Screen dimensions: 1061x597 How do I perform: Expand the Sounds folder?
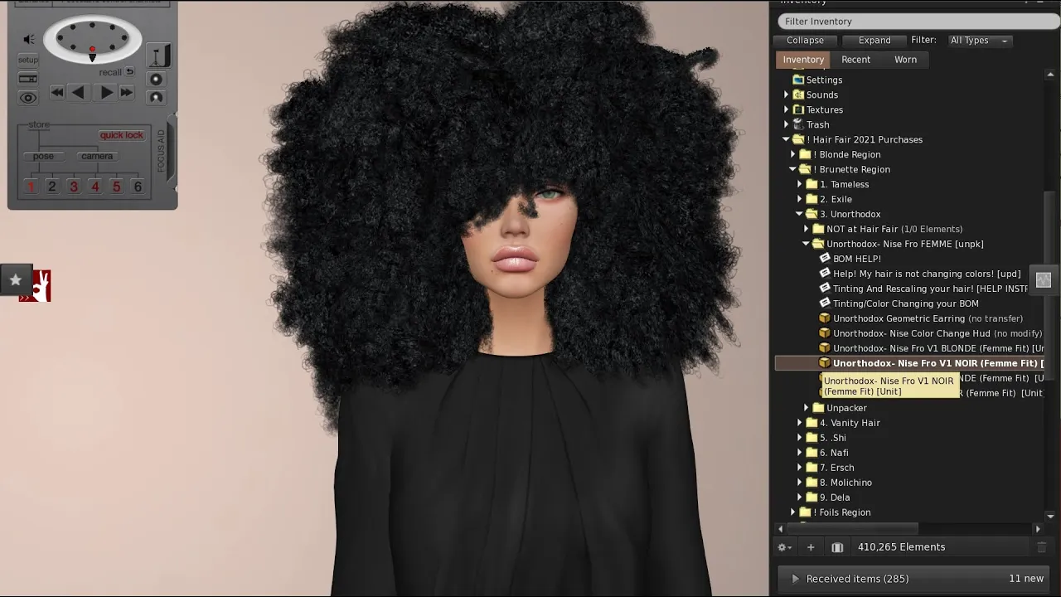tap(787, 95)
